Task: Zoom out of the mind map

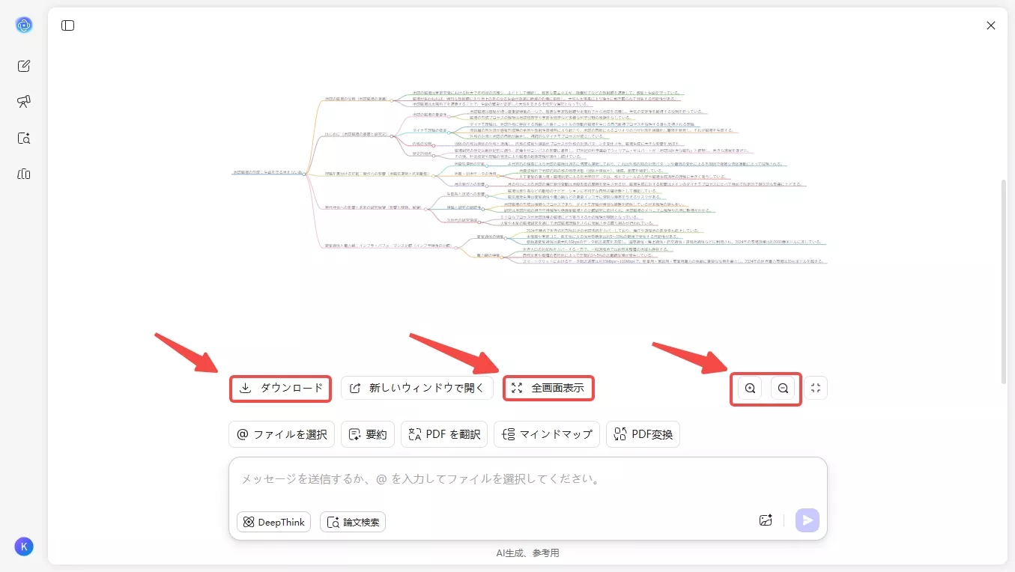Action: click(x=783, y=388)
